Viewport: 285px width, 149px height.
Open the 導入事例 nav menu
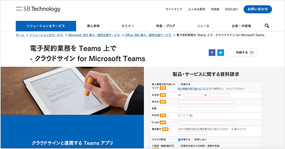93,26
